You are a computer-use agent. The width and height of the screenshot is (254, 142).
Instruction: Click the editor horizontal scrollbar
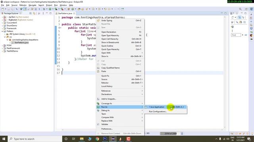pyautogui.click(x=142, y=130)
